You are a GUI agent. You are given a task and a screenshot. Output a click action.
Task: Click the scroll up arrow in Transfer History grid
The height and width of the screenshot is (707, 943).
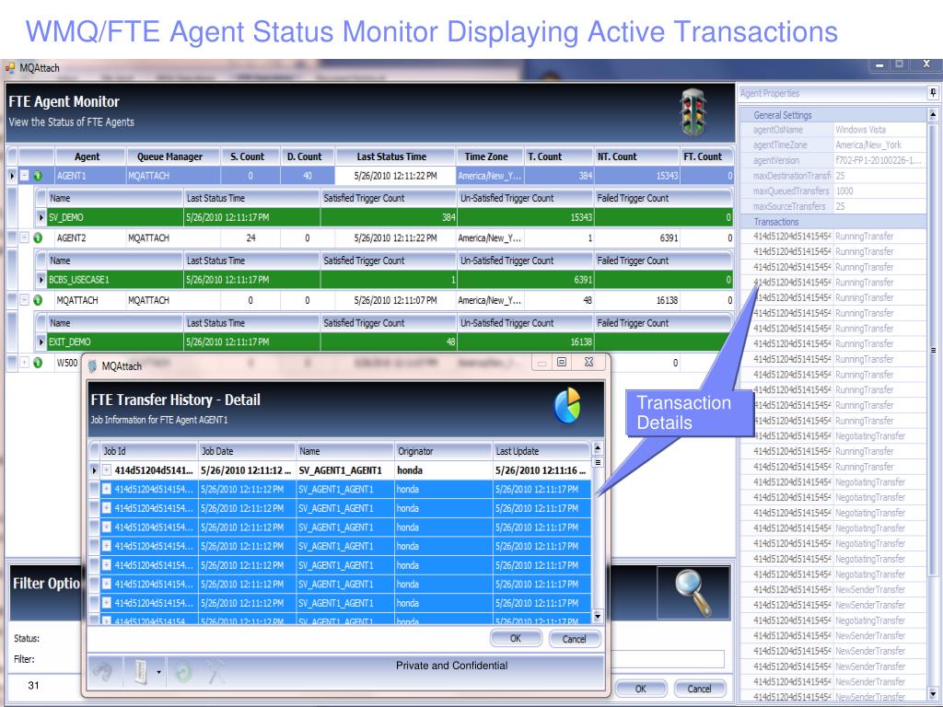point(597,448)
